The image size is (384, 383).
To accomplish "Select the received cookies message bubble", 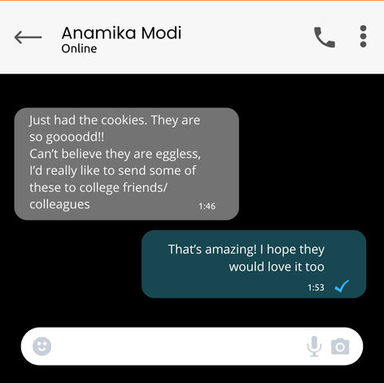I will (x=127, y=163).
